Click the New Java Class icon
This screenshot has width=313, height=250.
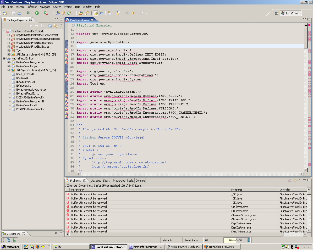tap(69, 13)
